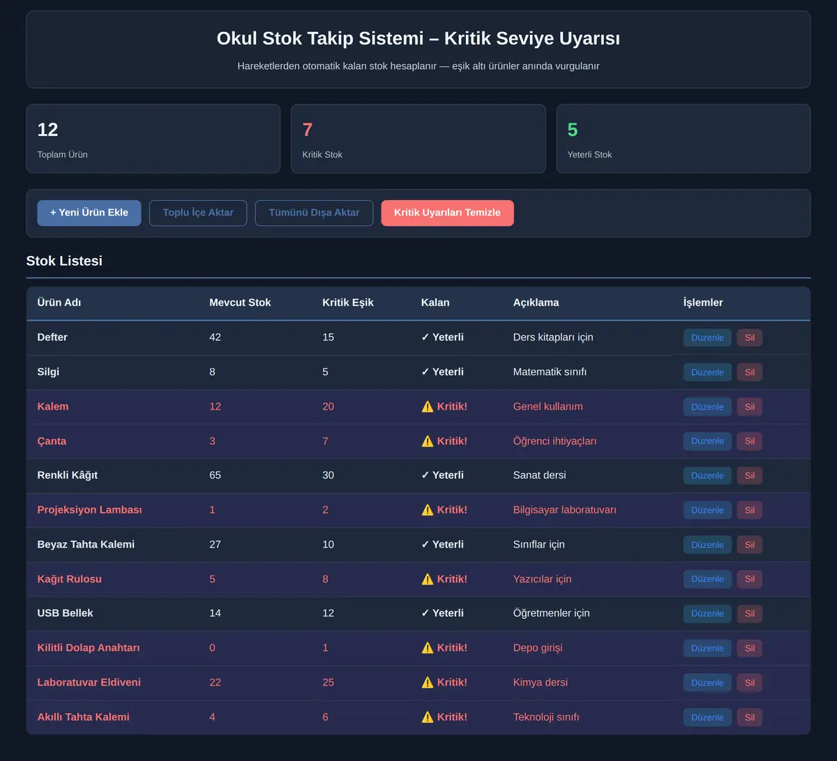Add a new product with Yeni Ürün Ekle
The width and height of the screenshot is (837, 761).
(89, 213)
